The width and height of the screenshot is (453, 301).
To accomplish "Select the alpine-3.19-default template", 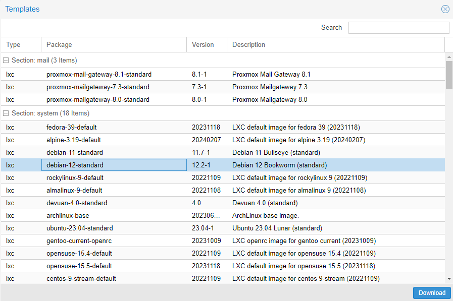I will click(x=74, y=140).
